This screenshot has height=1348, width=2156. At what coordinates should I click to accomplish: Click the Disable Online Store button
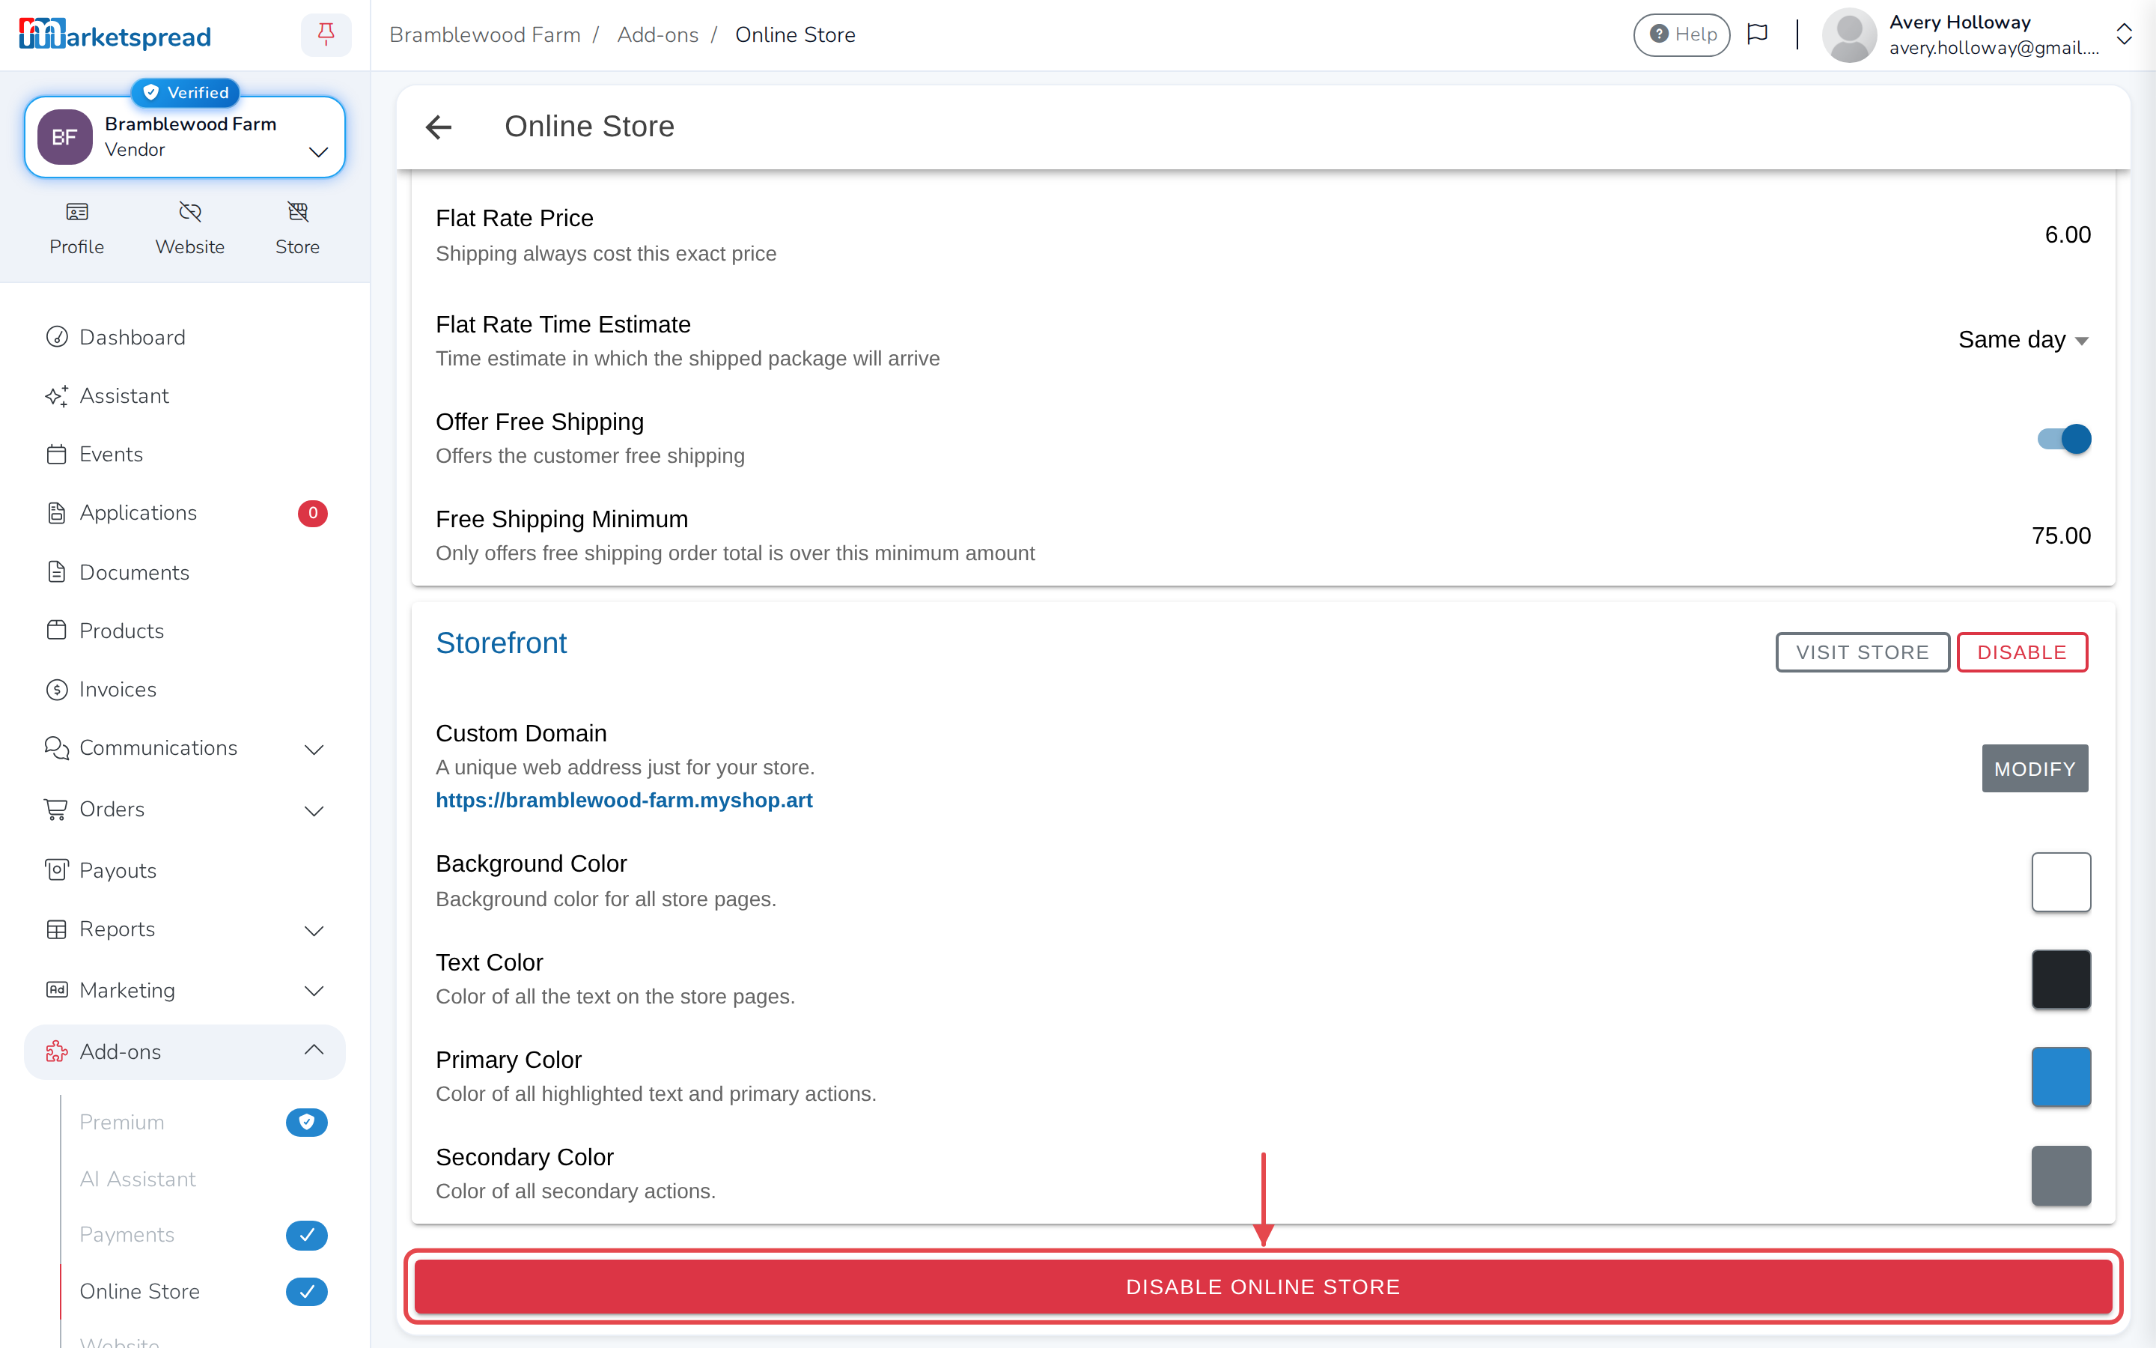click(x=1262, y=1287)
